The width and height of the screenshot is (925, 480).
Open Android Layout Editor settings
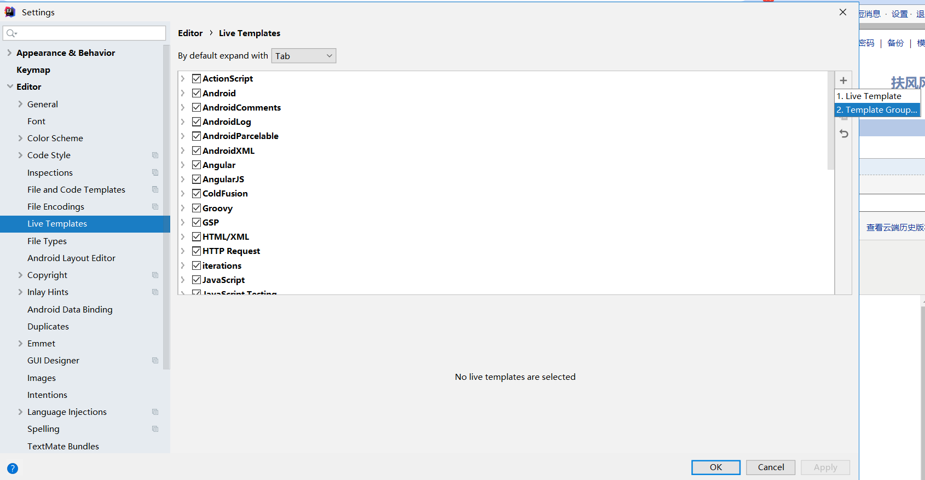(x=72, y=258)
